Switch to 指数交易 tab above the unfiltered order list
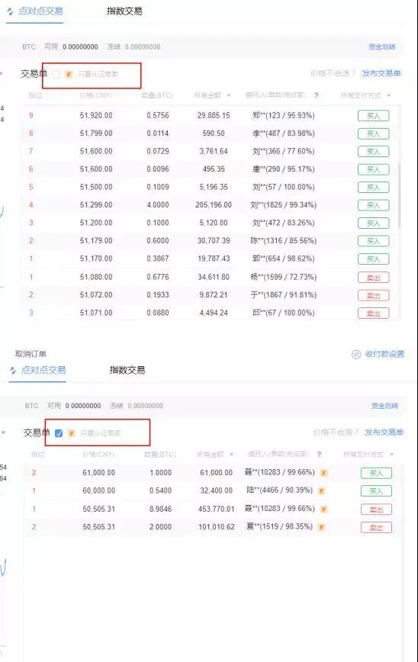The width and height of the screenshot is (418, 662). pyautogui.click(x=124, y=11)
